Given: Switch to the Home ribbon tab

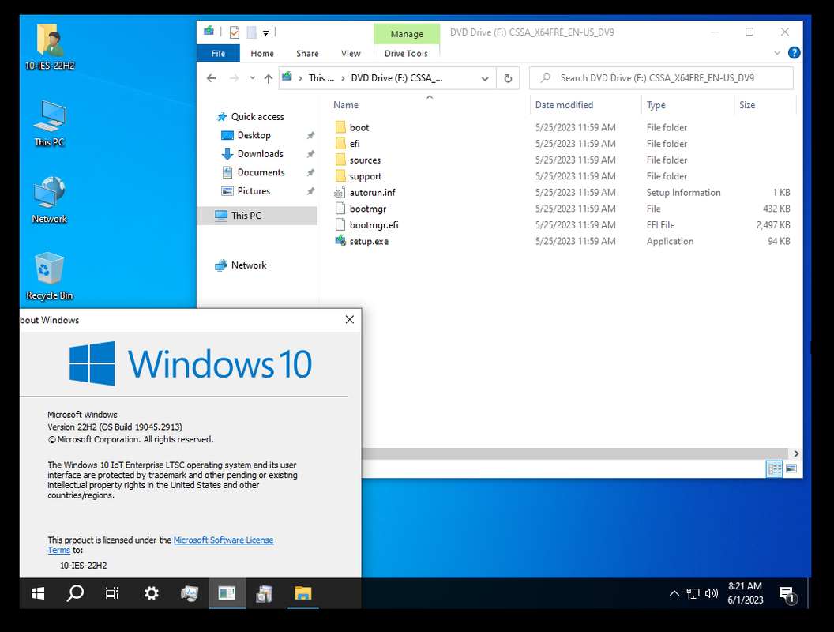Looking at the screenshot, I should (262, 53).
